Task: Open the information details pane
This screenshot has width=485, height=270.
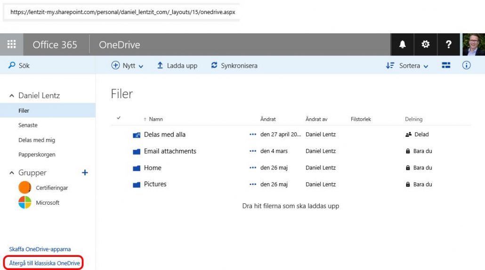Action: point(467,65)
